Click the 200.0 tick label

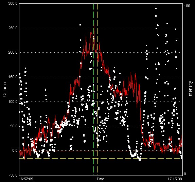click(x=13, y=52)
